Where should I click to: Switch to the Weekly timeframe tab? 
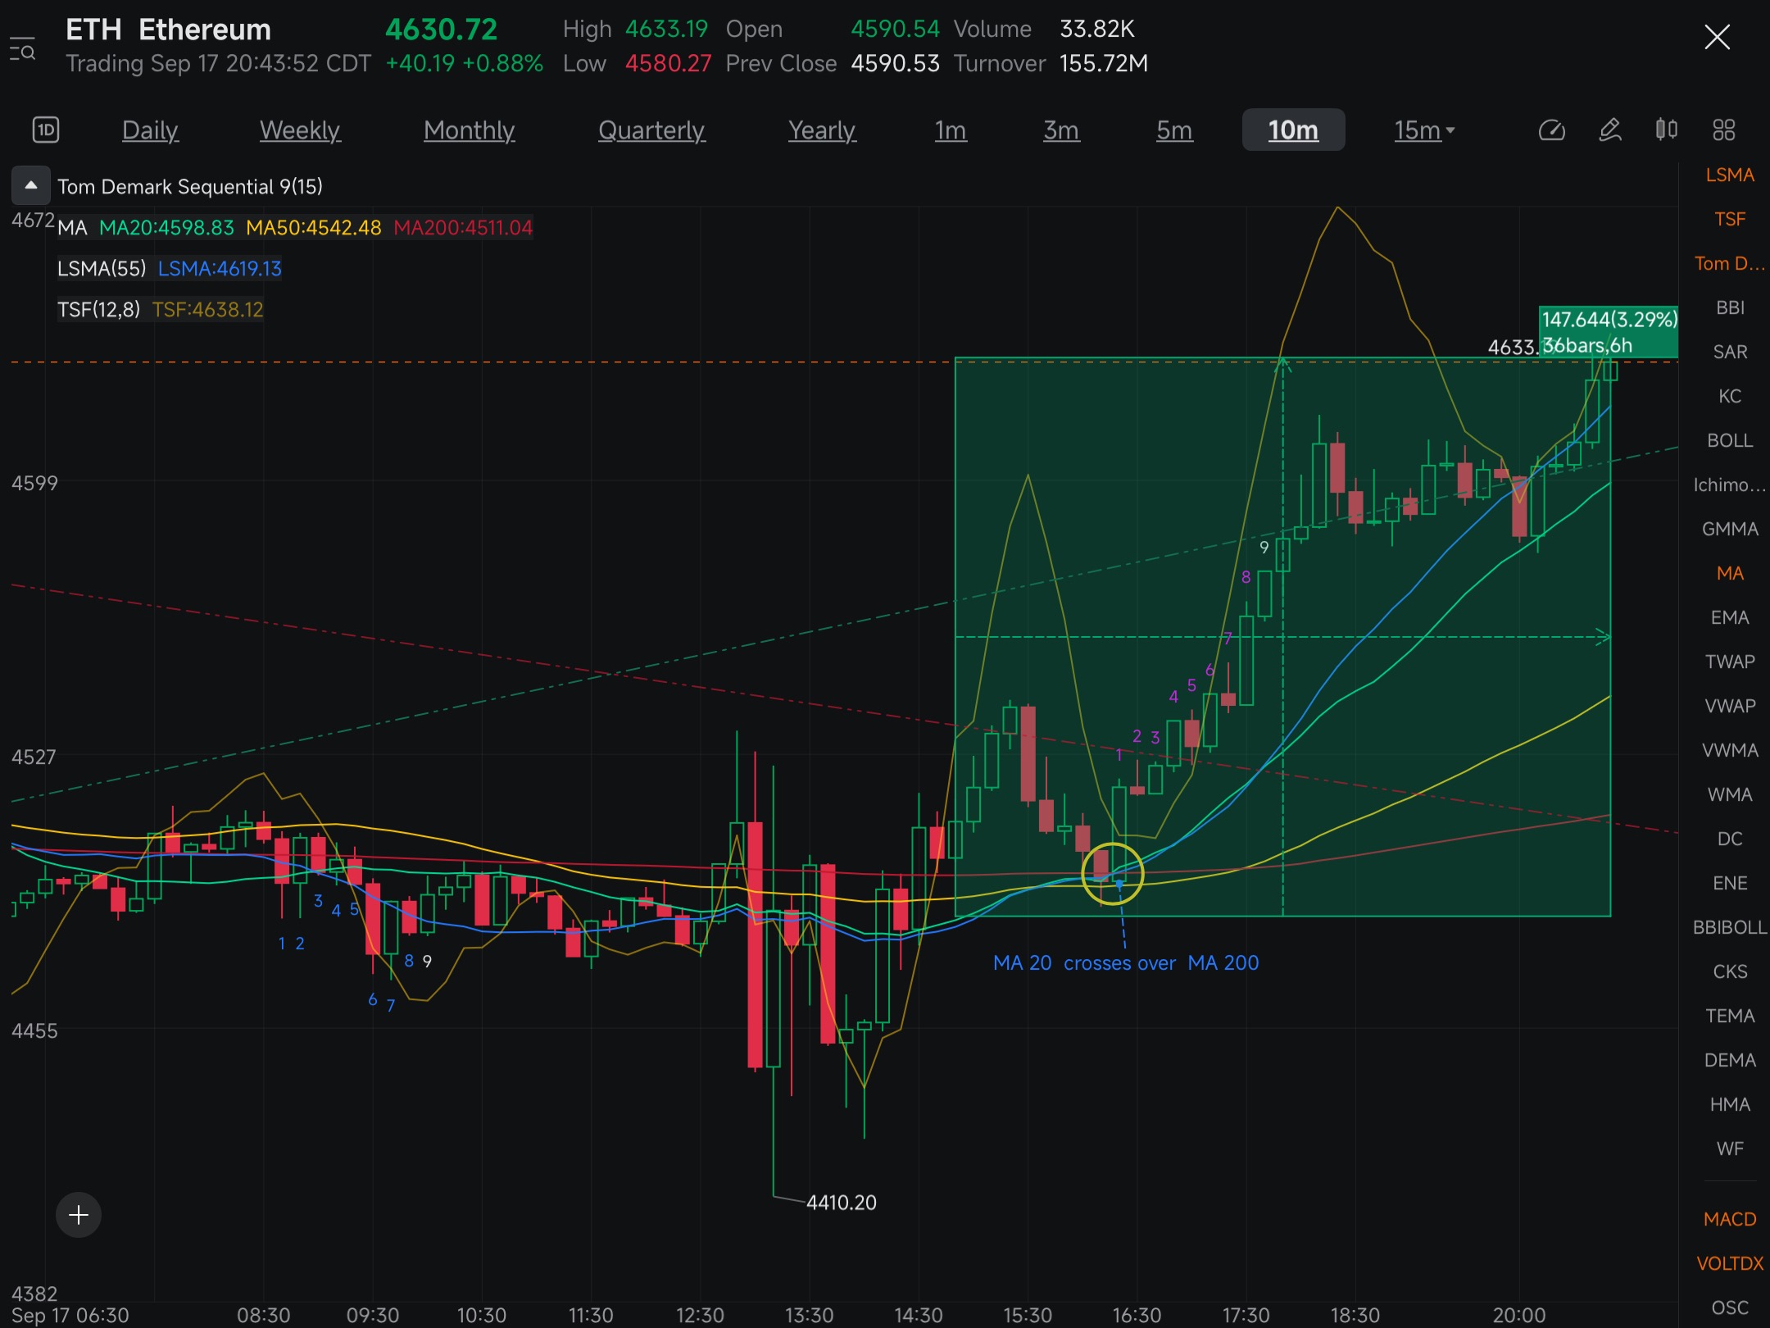299,130
